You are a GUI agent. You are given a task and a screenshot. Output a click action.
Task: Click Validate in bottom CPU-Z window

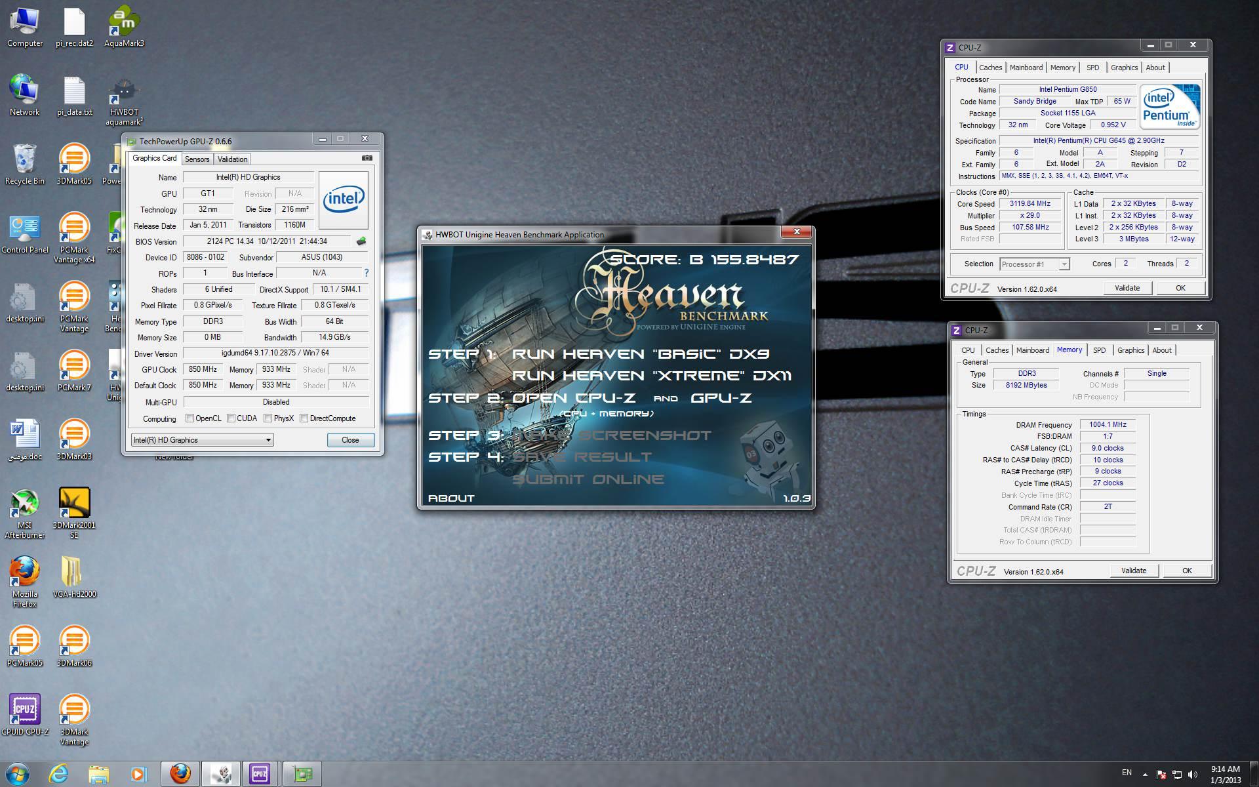(1134, 571)
